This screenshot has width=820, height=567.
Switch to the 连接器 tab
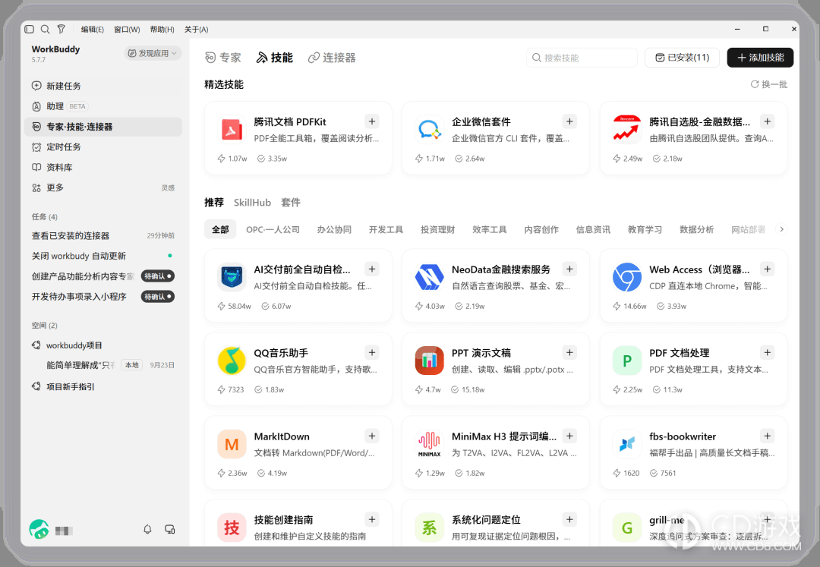tap(332, 58)
